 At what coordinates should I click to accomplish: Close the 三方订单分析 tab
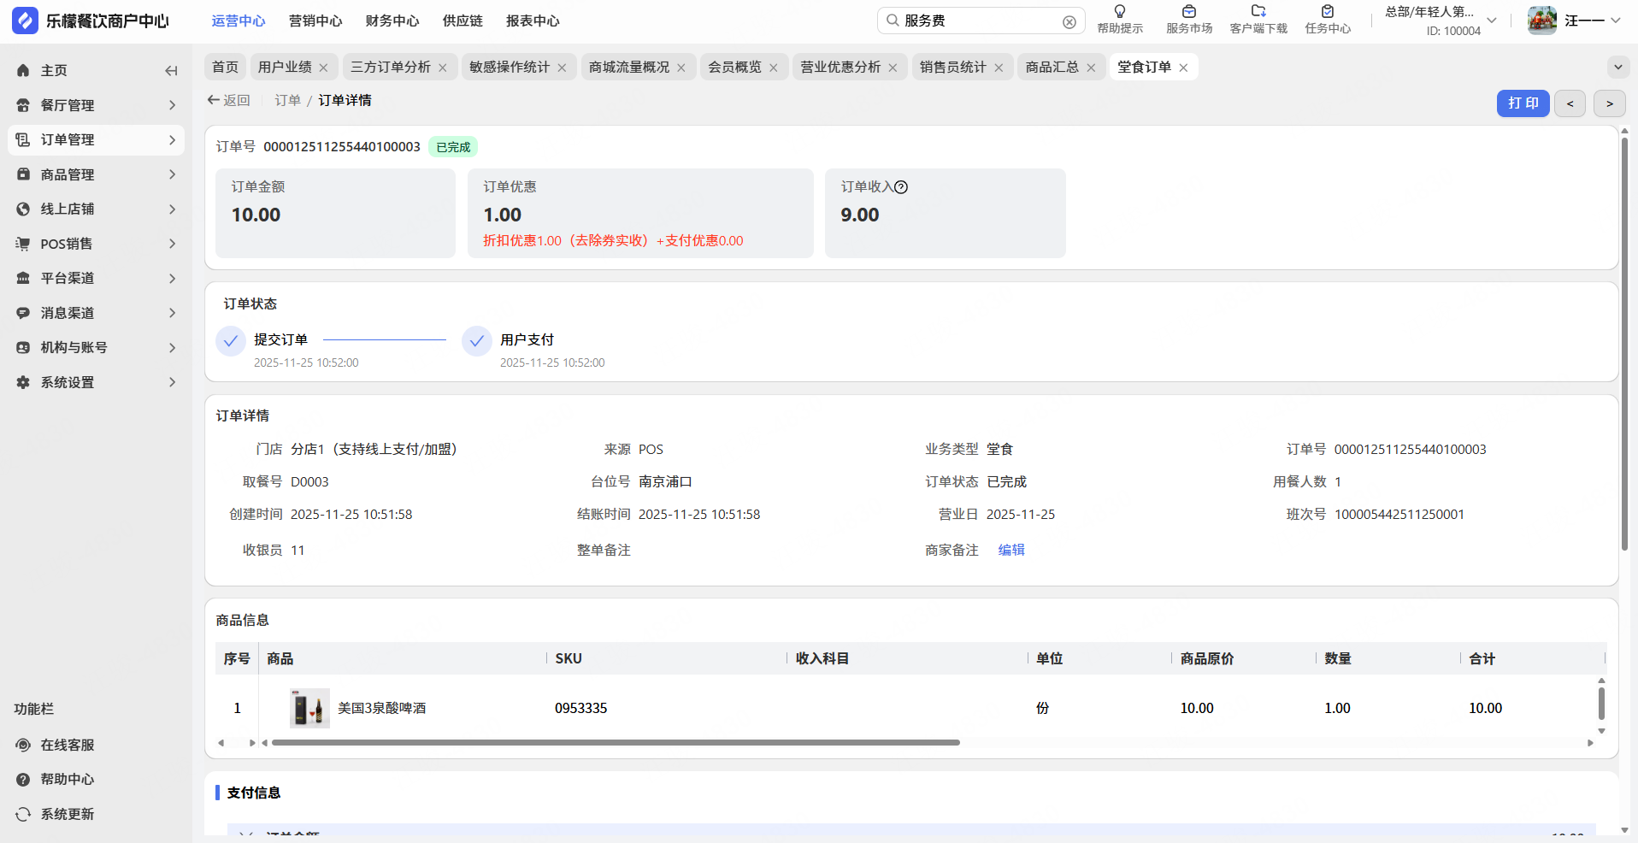point(443,68)
